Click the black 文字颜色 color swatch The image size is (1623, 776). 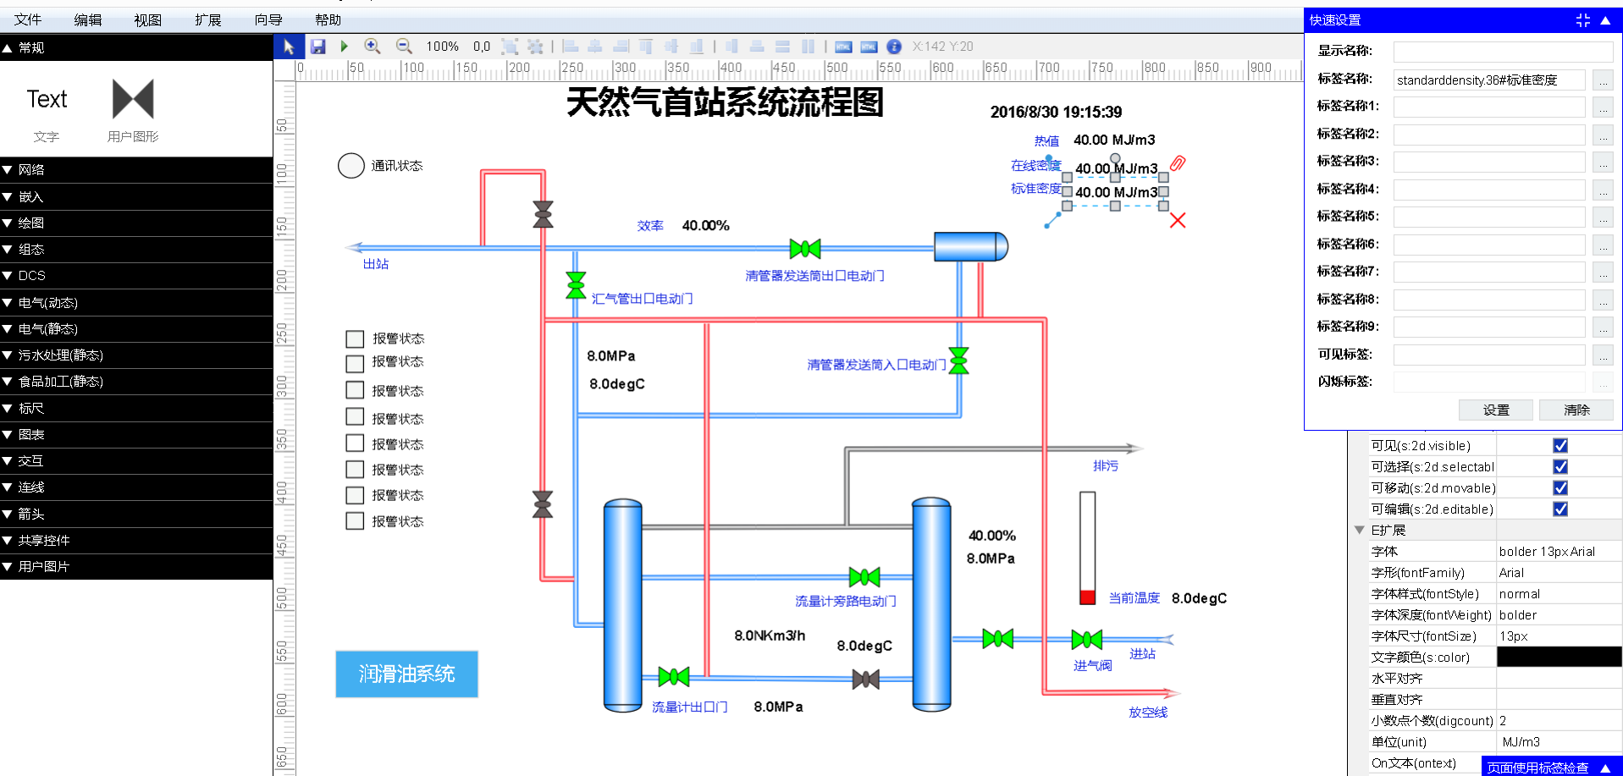[1560, 657]
